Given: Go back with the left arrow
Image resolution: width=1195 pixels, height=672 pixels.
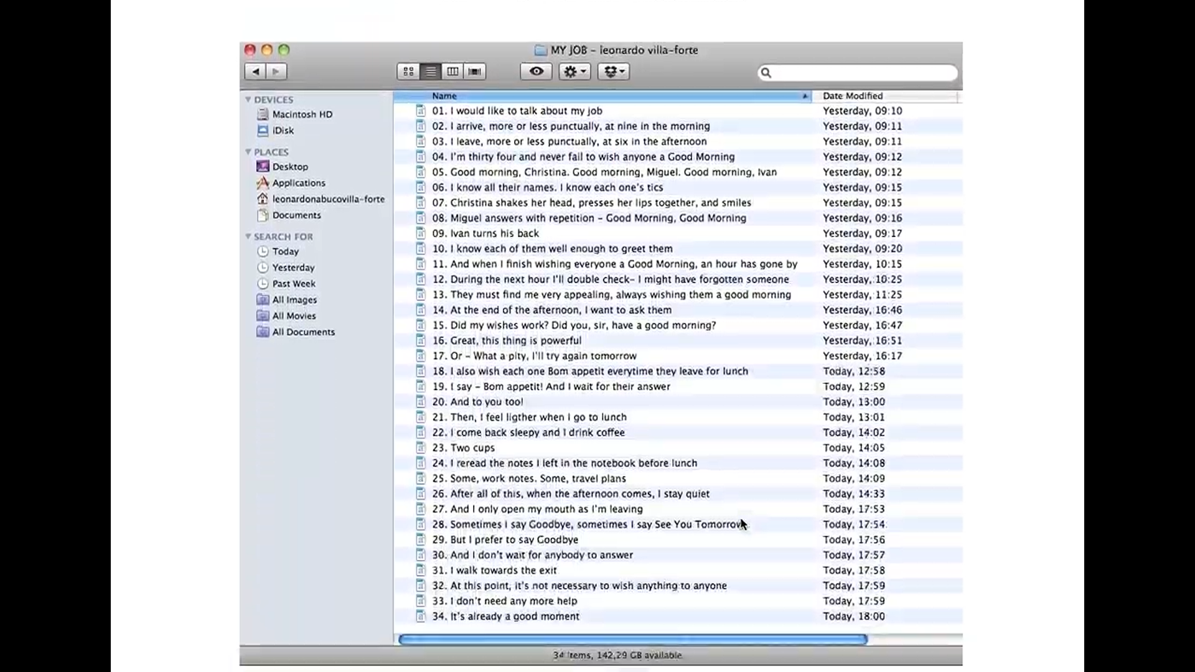Looking at the screenshot, I should [x=255, y=72].
